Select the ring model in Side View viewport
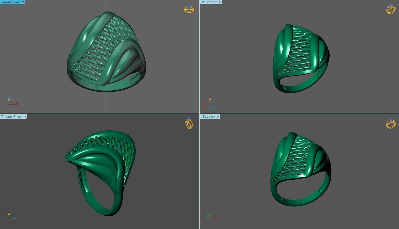Screen dimensions: 399x229 click(301, 169)
